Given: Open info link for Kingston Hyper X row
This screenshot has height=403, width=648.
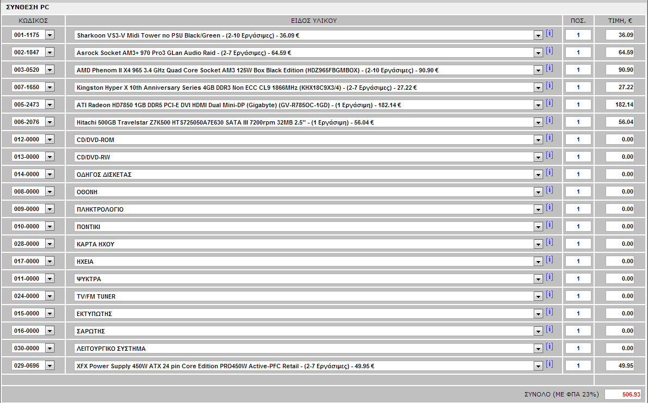Looking at the screenshot, I should (549, 85).
